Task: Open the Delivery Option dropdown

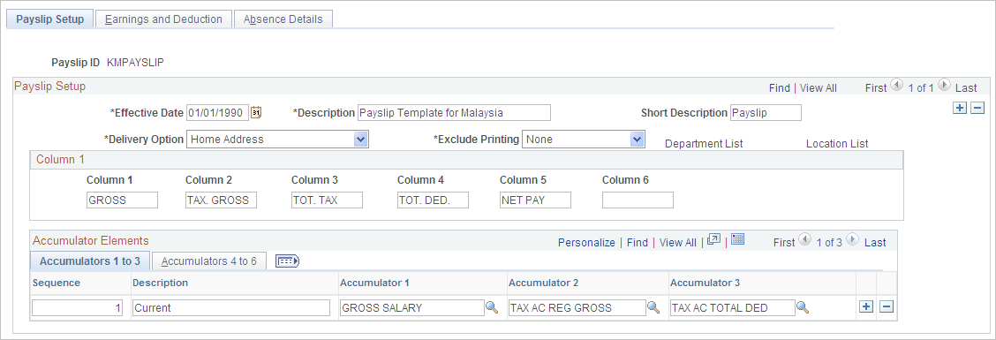Action: tap(361, 140)
